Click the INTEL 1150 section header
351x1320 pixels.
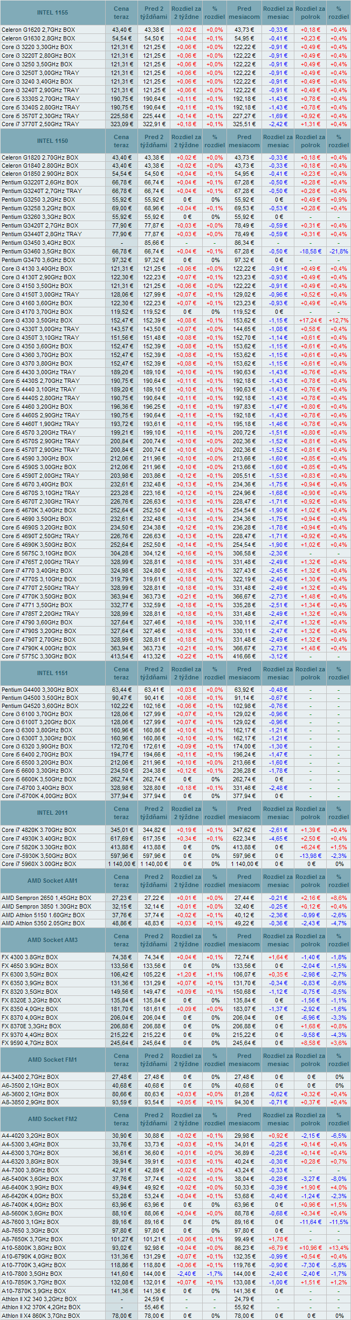click(52, 141)
